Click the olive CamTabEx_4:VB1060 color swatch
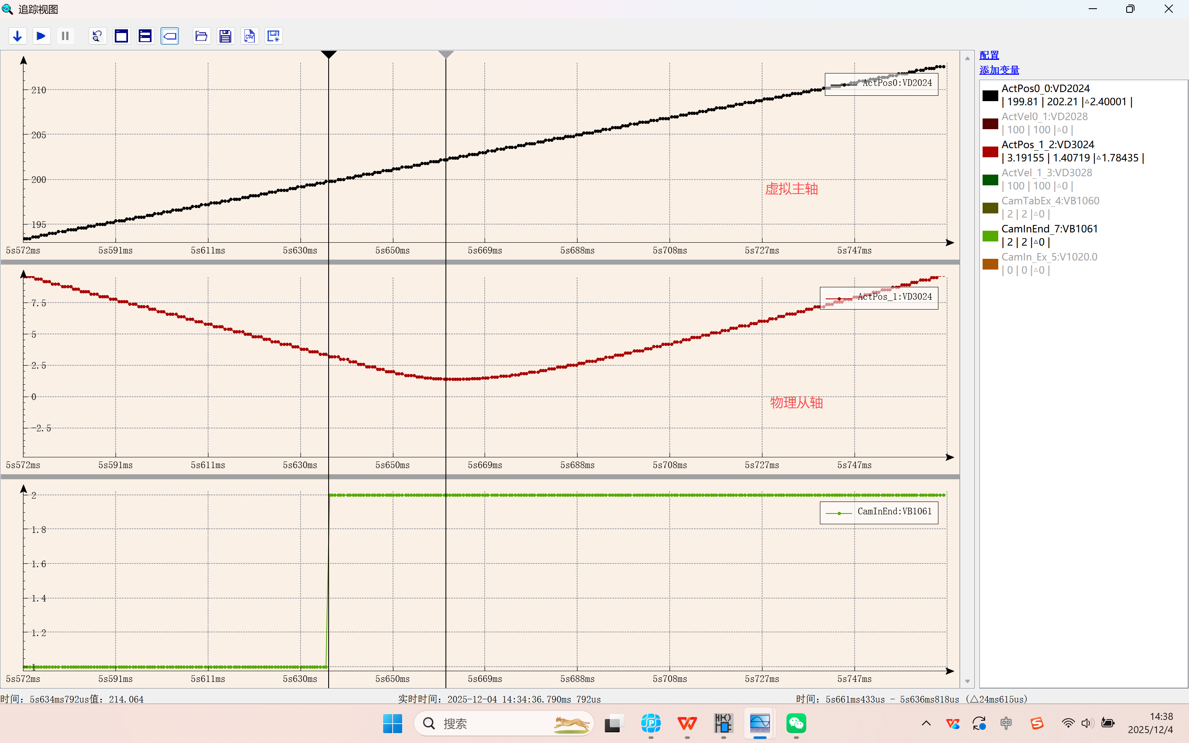The height and width of the screenshot is (743, 1189). (990, 207)
